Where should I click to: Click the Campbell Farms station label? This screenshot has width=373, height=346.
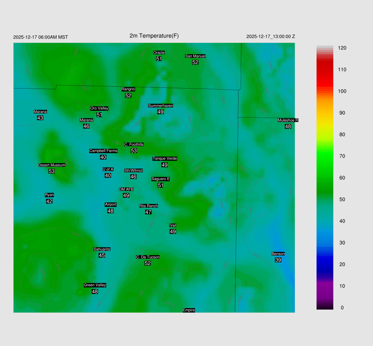[x=103, y=151]
